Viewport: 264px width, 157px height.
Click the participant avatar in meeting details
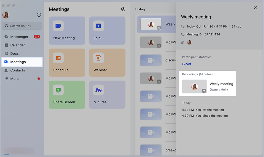(x=189, y=42)
